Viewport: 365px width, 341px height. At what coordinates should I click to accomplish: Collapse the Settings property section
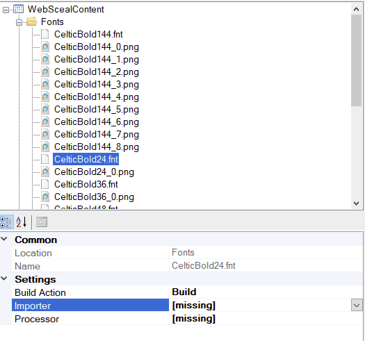coord(4,278)
